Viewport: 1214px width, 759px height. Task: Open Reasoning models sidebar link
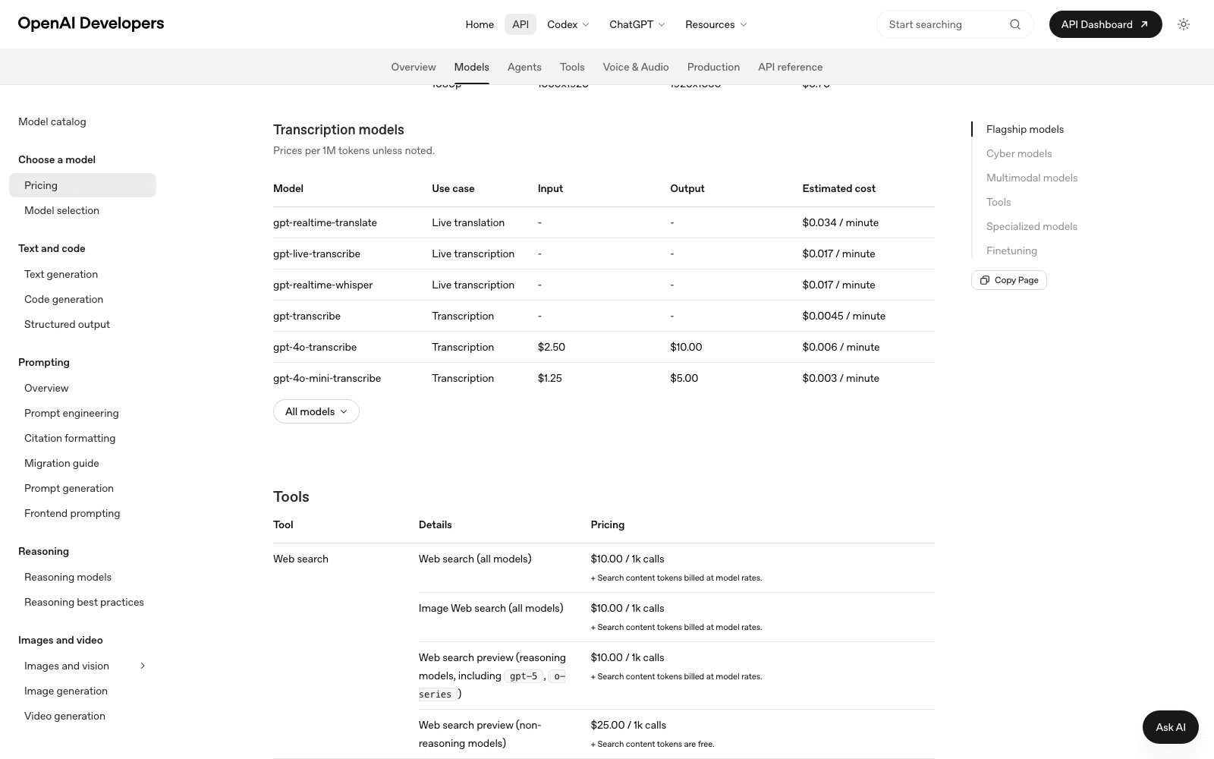click(x=68, y=577)
